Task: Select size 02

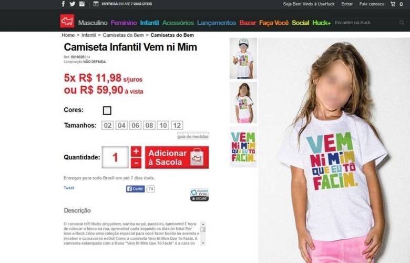Action: pos(107,125)
